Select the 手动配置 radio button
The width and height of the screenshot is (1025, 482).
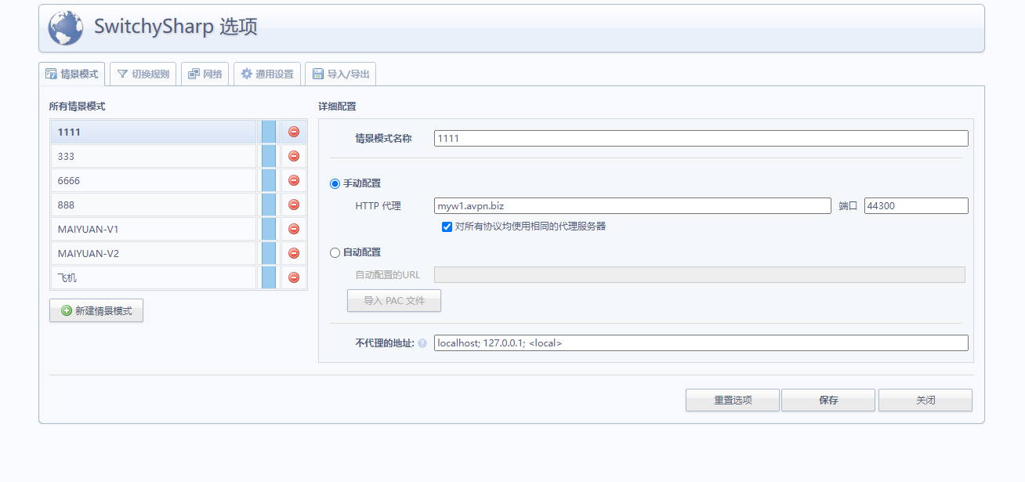tap(335, 183)
